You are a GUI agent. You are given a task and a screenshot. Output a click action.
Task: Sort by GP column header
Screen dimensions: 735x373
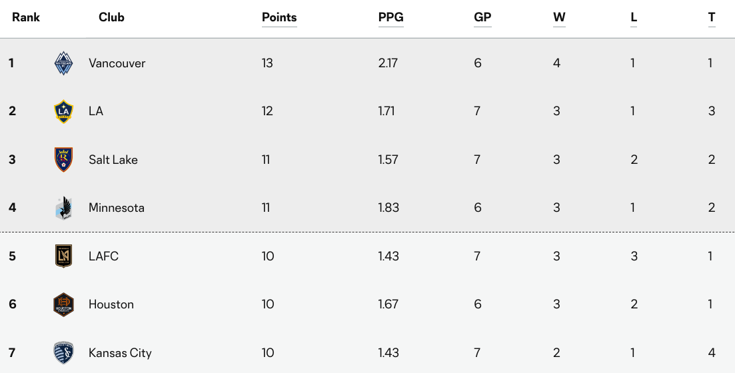click(x=482, y=17)
